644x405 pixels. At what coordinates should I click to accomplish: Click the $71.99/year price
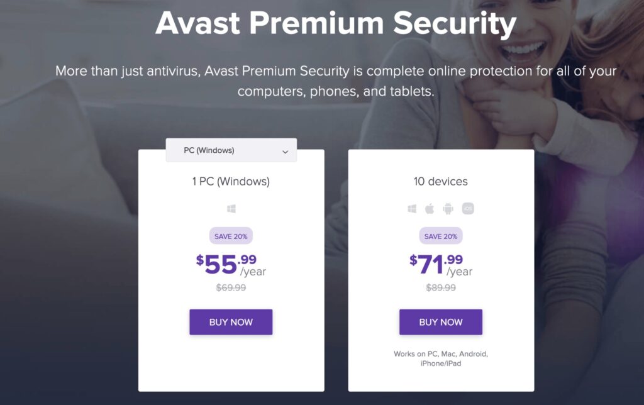441,265
